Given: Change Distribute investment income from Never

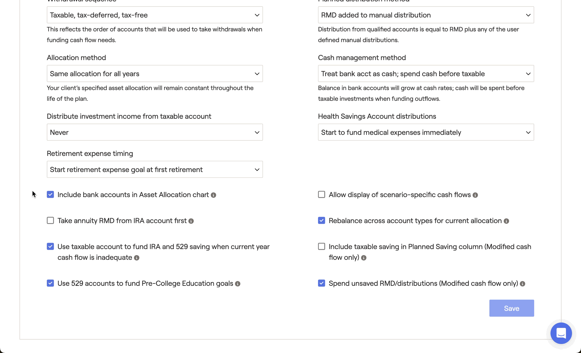Looking at the screenshot, I should [155, 132].
